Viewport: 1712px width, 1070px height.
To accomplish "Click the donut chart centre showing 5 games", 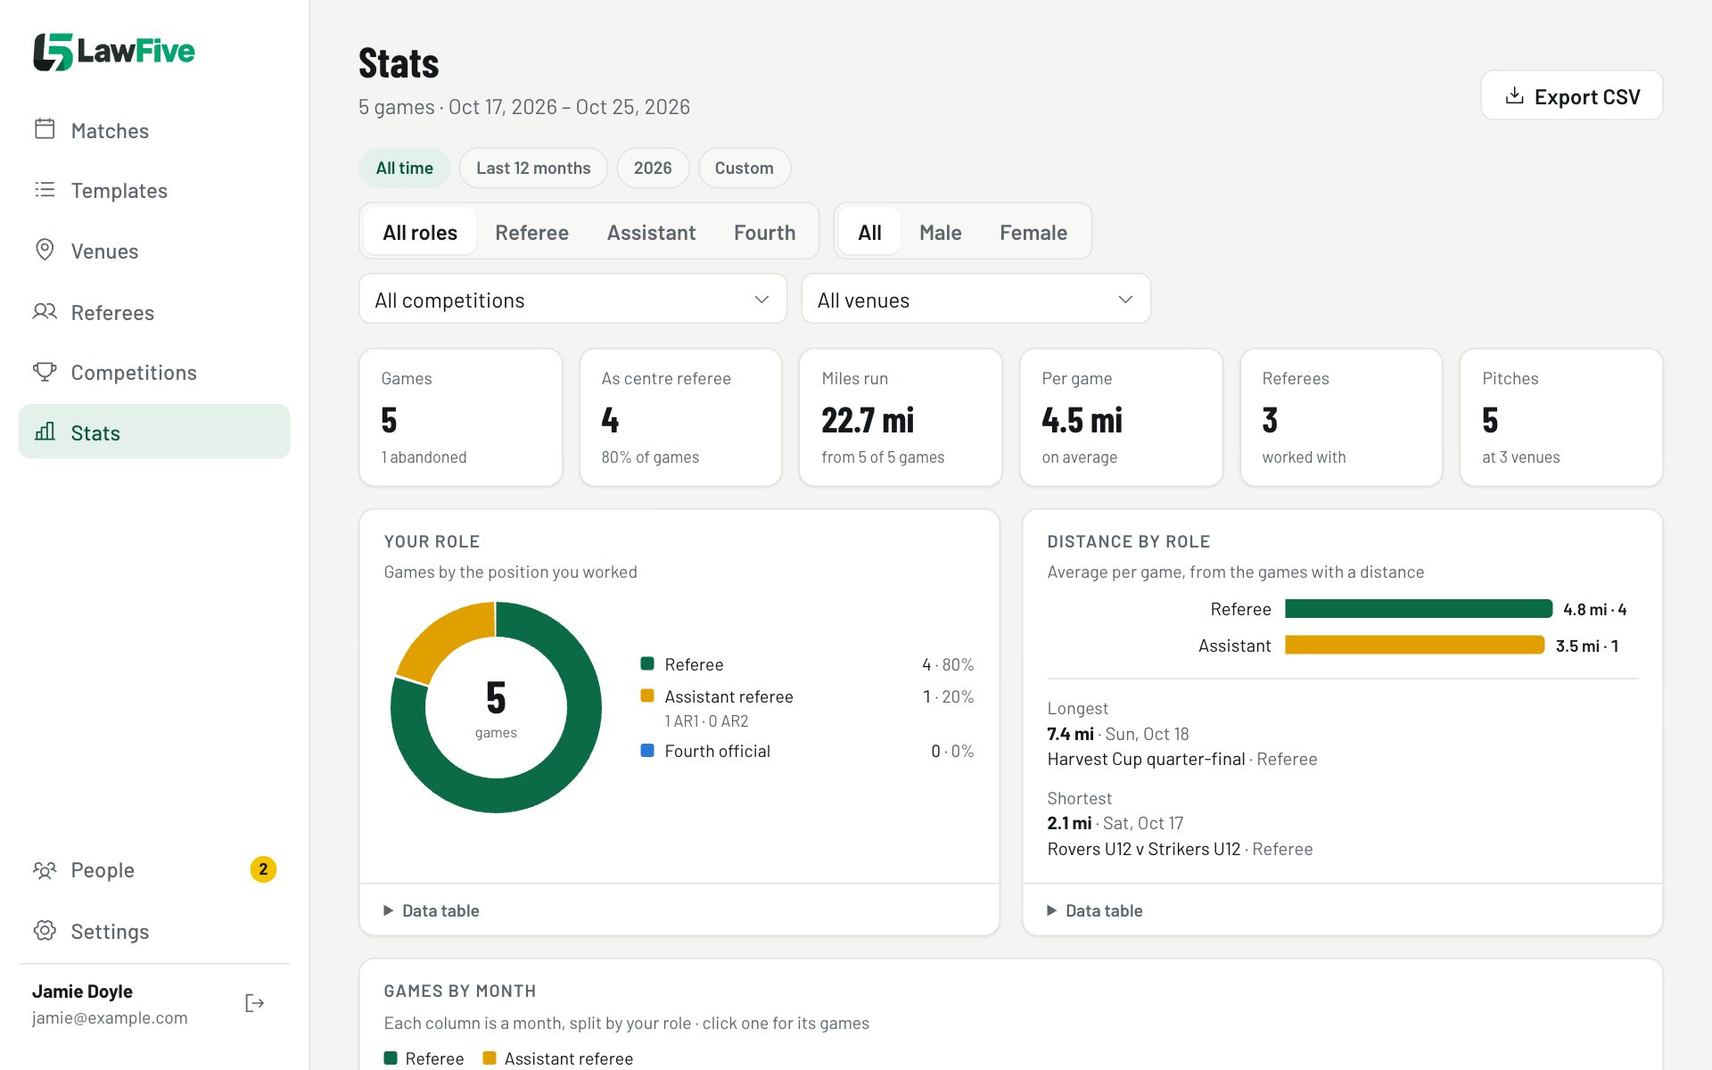I will (496, 707).
